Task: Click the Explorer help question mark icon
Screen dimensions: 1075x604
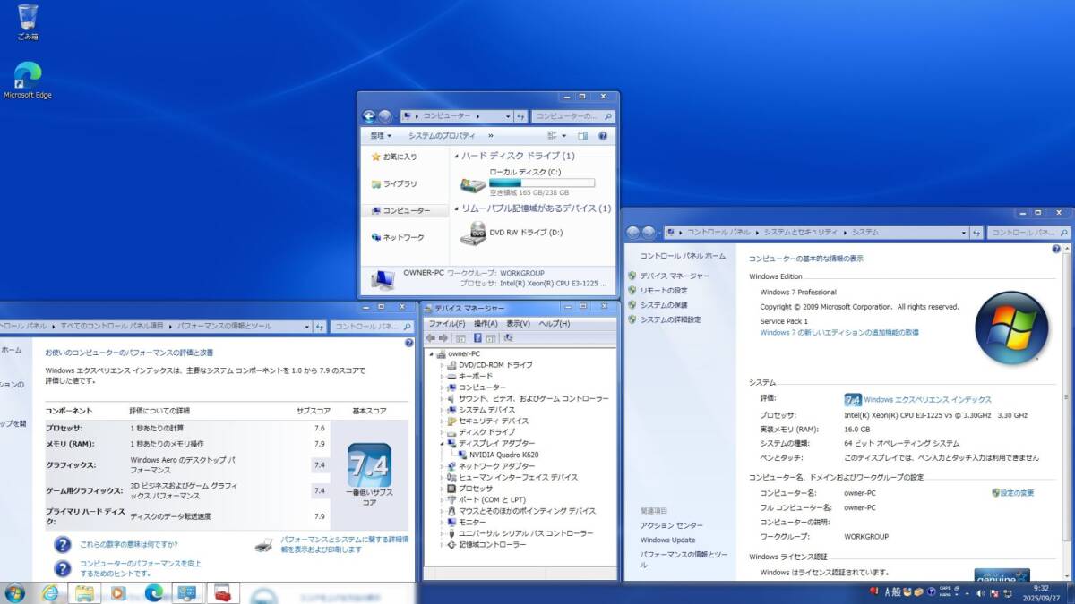Action: (602, 136)
